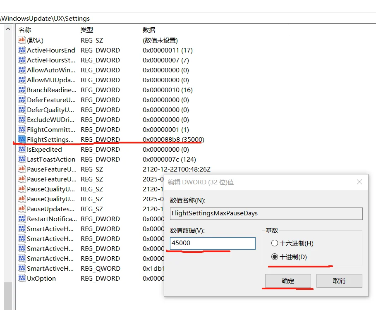The image size is (376, 310).
Task: Click the DeferQualityU... DWORD icon
Action: [x=22, y=110]
